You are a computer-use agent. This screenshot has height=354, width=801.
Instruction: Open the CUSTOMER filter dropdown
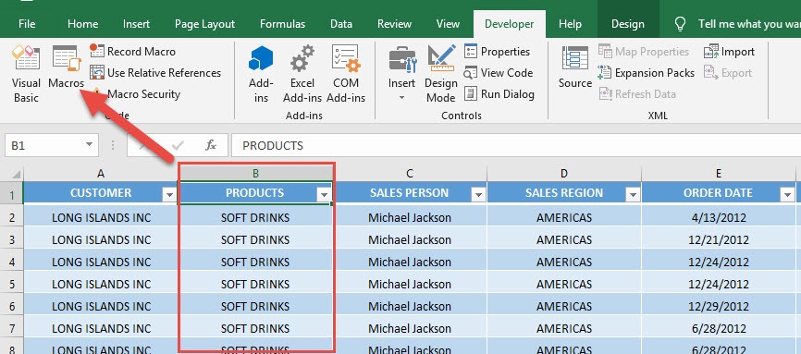point(168,194)
